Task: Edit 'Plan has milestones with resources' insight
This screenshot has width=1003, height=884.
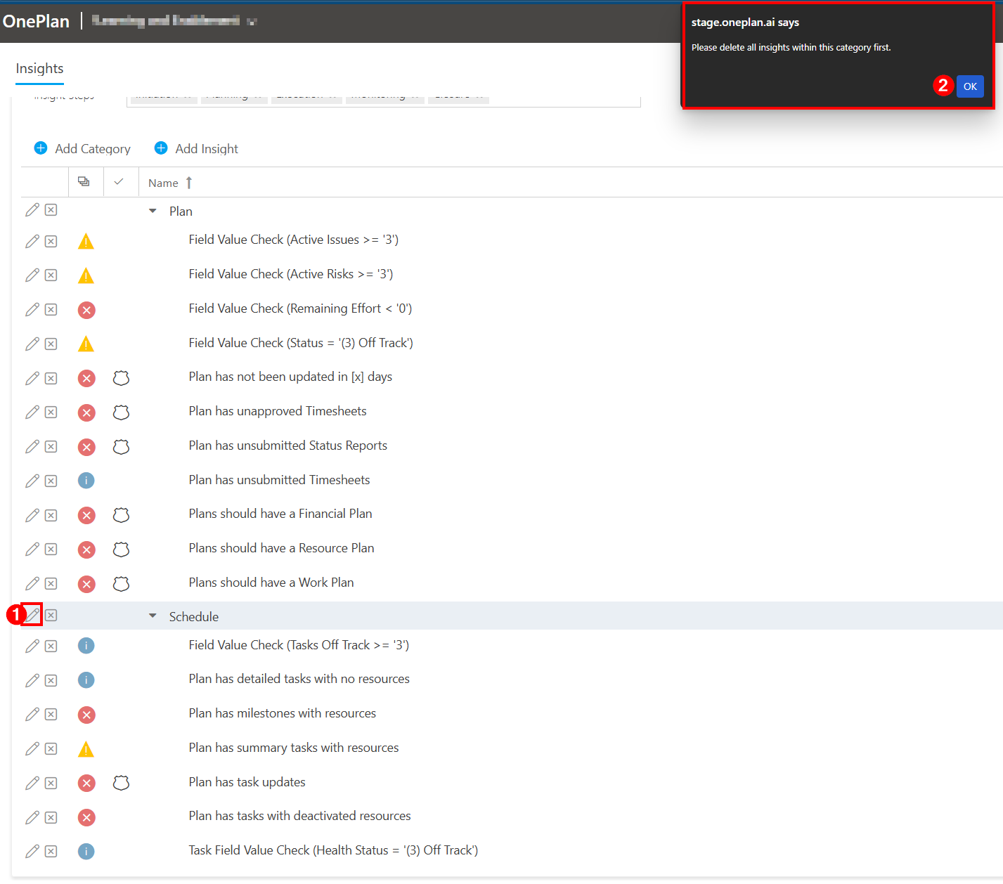Action: (x=32, y=715)
